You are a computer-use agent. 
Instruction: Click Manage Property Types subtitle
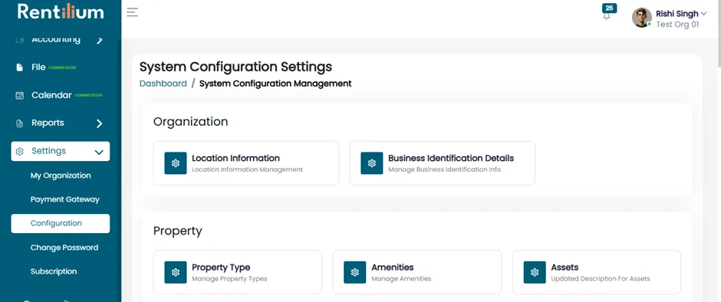coord(229,278)
